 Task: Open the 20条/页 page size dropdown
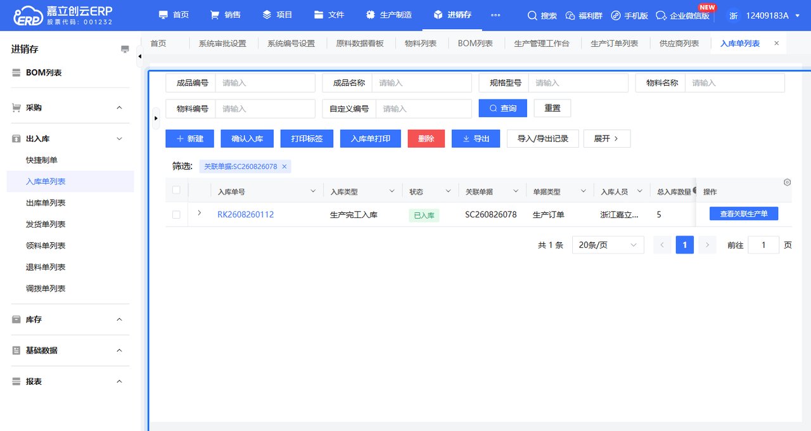(x=608, y=245)
